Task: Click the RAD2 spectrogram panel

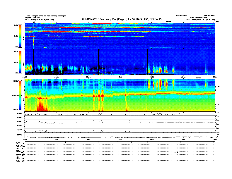Action: click(x=120, y=36)
